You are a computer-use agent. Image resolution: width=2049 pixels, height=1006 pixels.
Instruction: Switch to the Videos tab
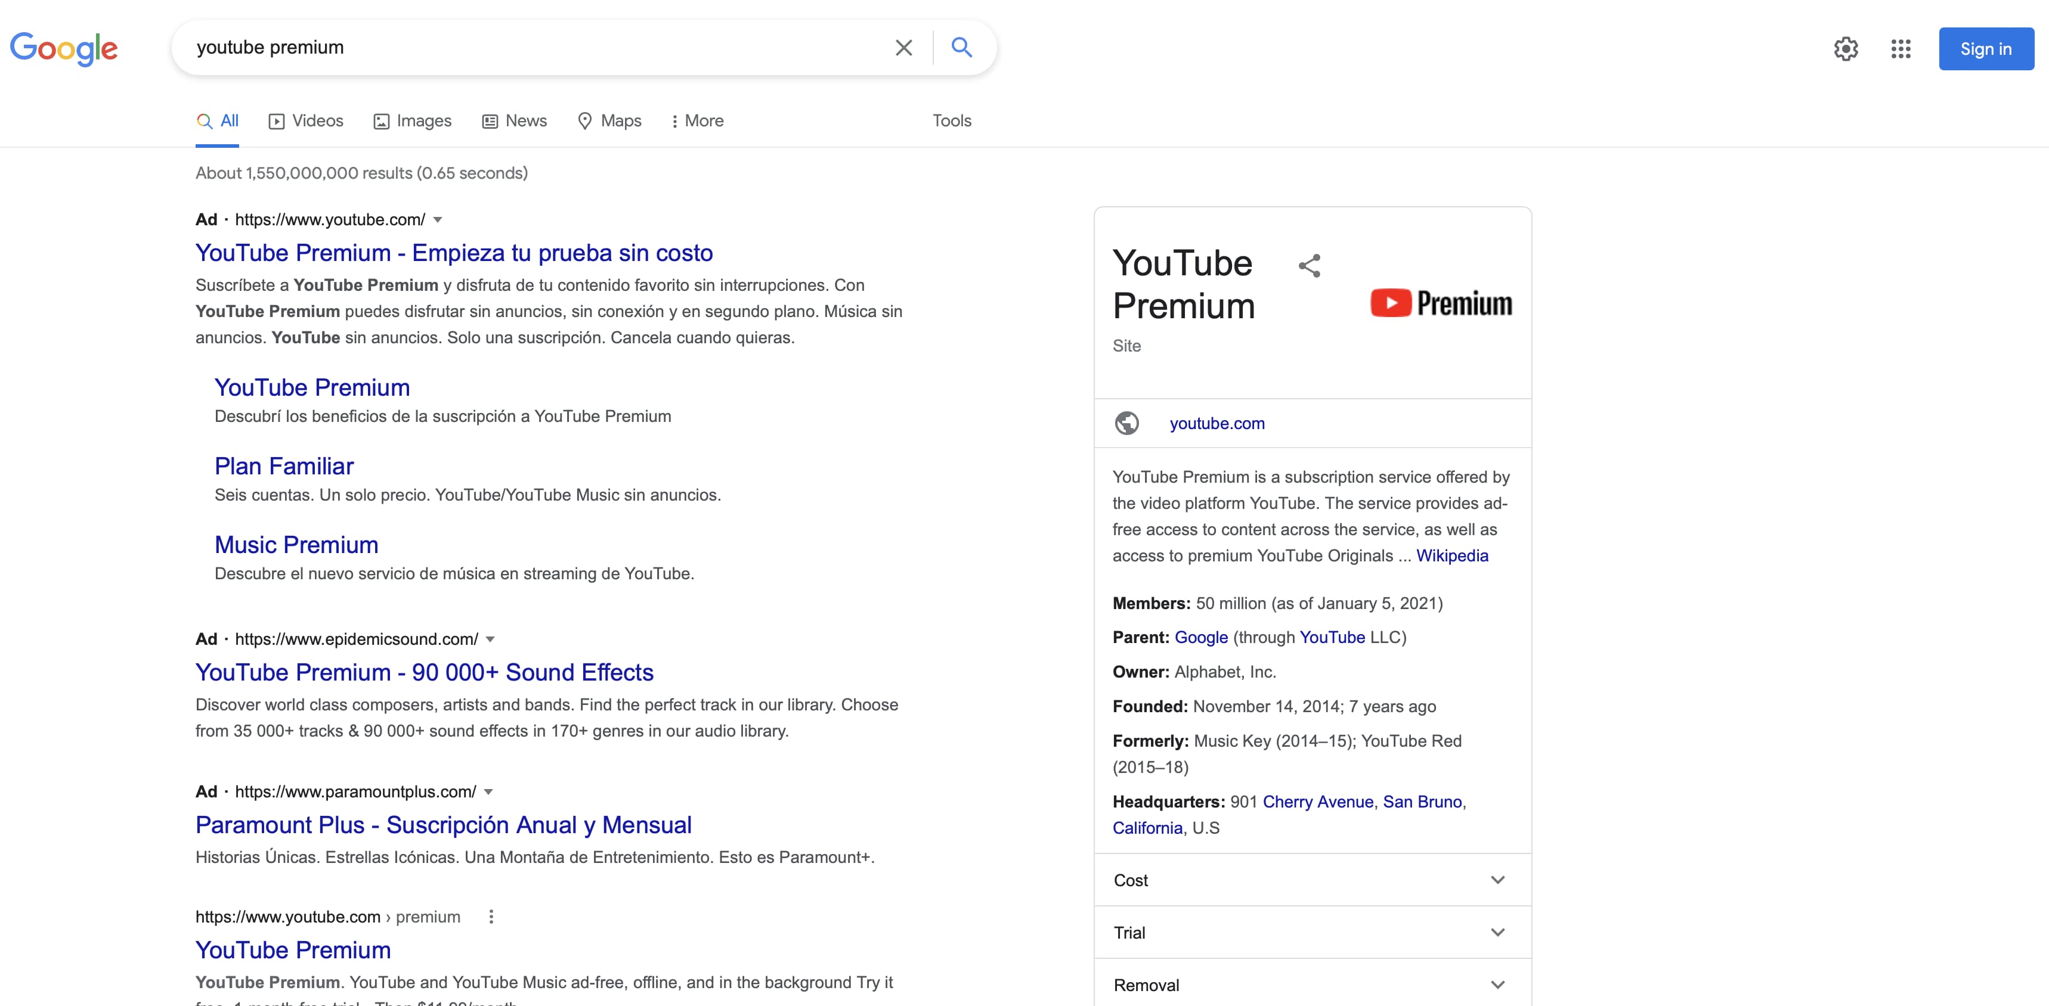307,121
